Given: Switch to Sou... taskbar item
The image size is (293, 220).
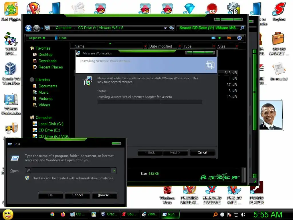Looking at the screenshot, I should 129,214.
